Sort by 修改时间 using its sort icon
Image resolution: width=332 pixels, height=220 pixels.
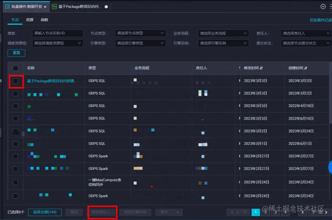coord(261,68)
